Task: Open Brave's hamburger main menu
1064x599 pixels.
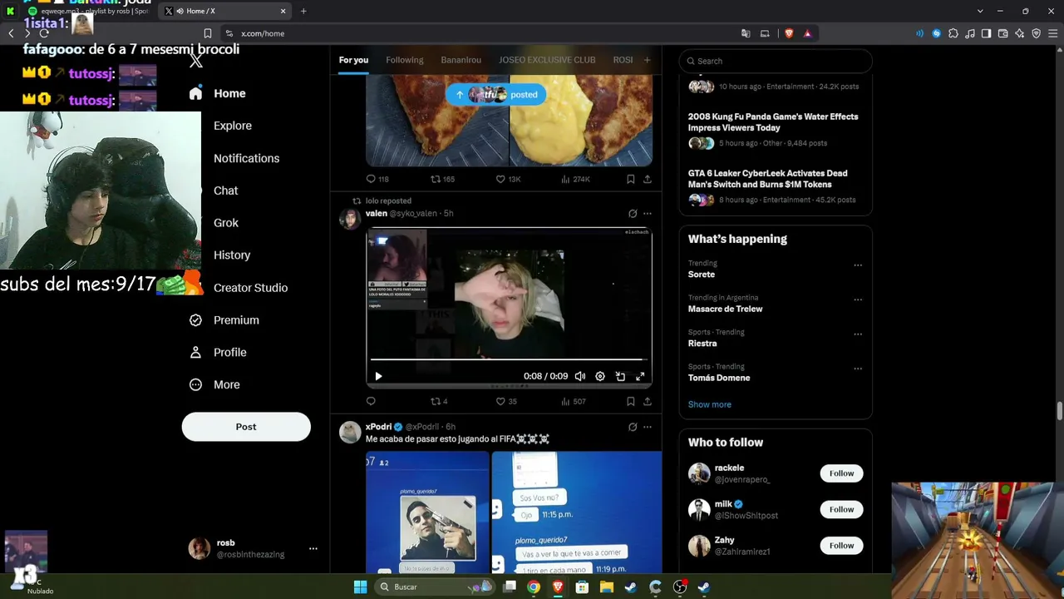Action: 1052,33
